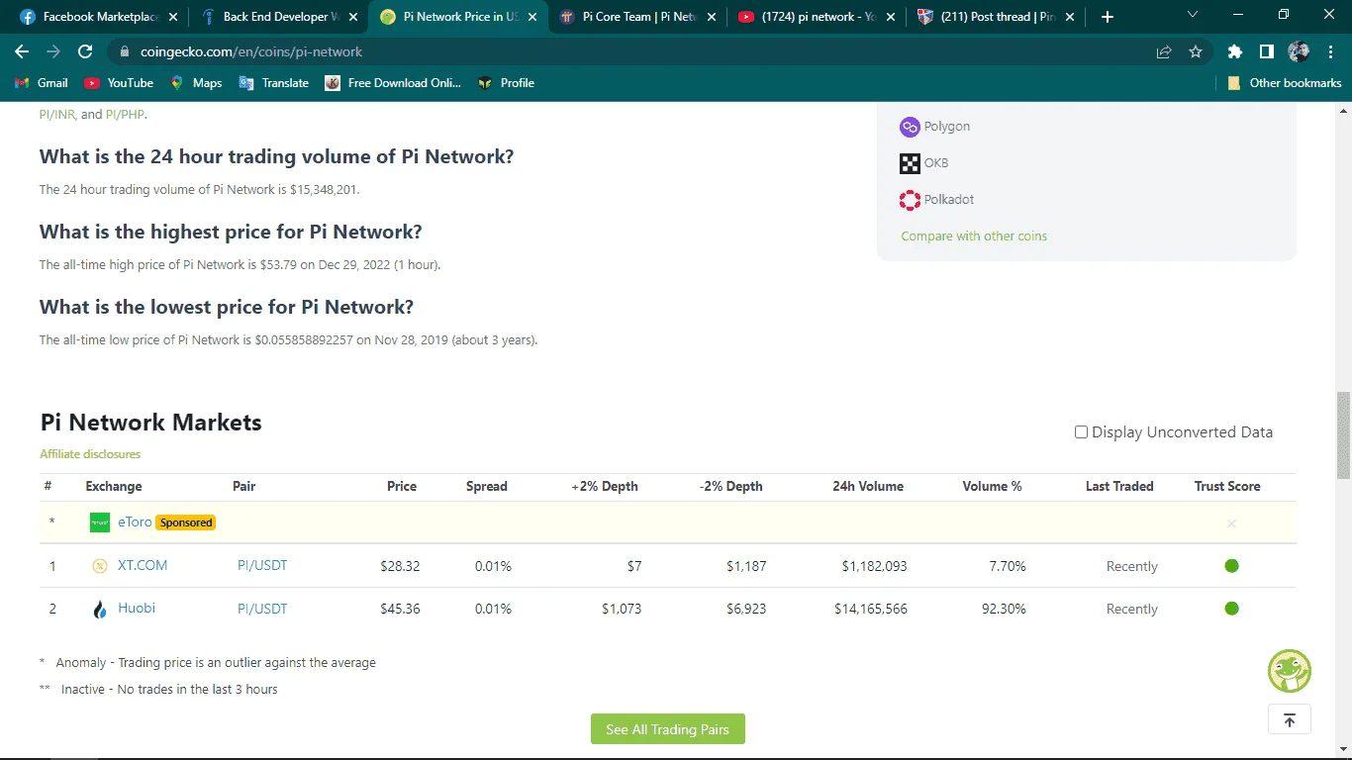
Task: Open the XT.COM PI/USDT pair
Action: (x=262, y=565)
